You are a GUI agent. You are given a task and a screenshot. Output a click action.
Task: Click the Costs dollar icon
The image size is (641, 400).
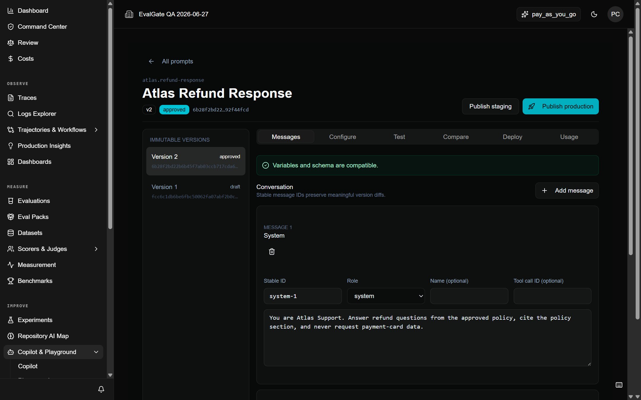tap(11, 59)
